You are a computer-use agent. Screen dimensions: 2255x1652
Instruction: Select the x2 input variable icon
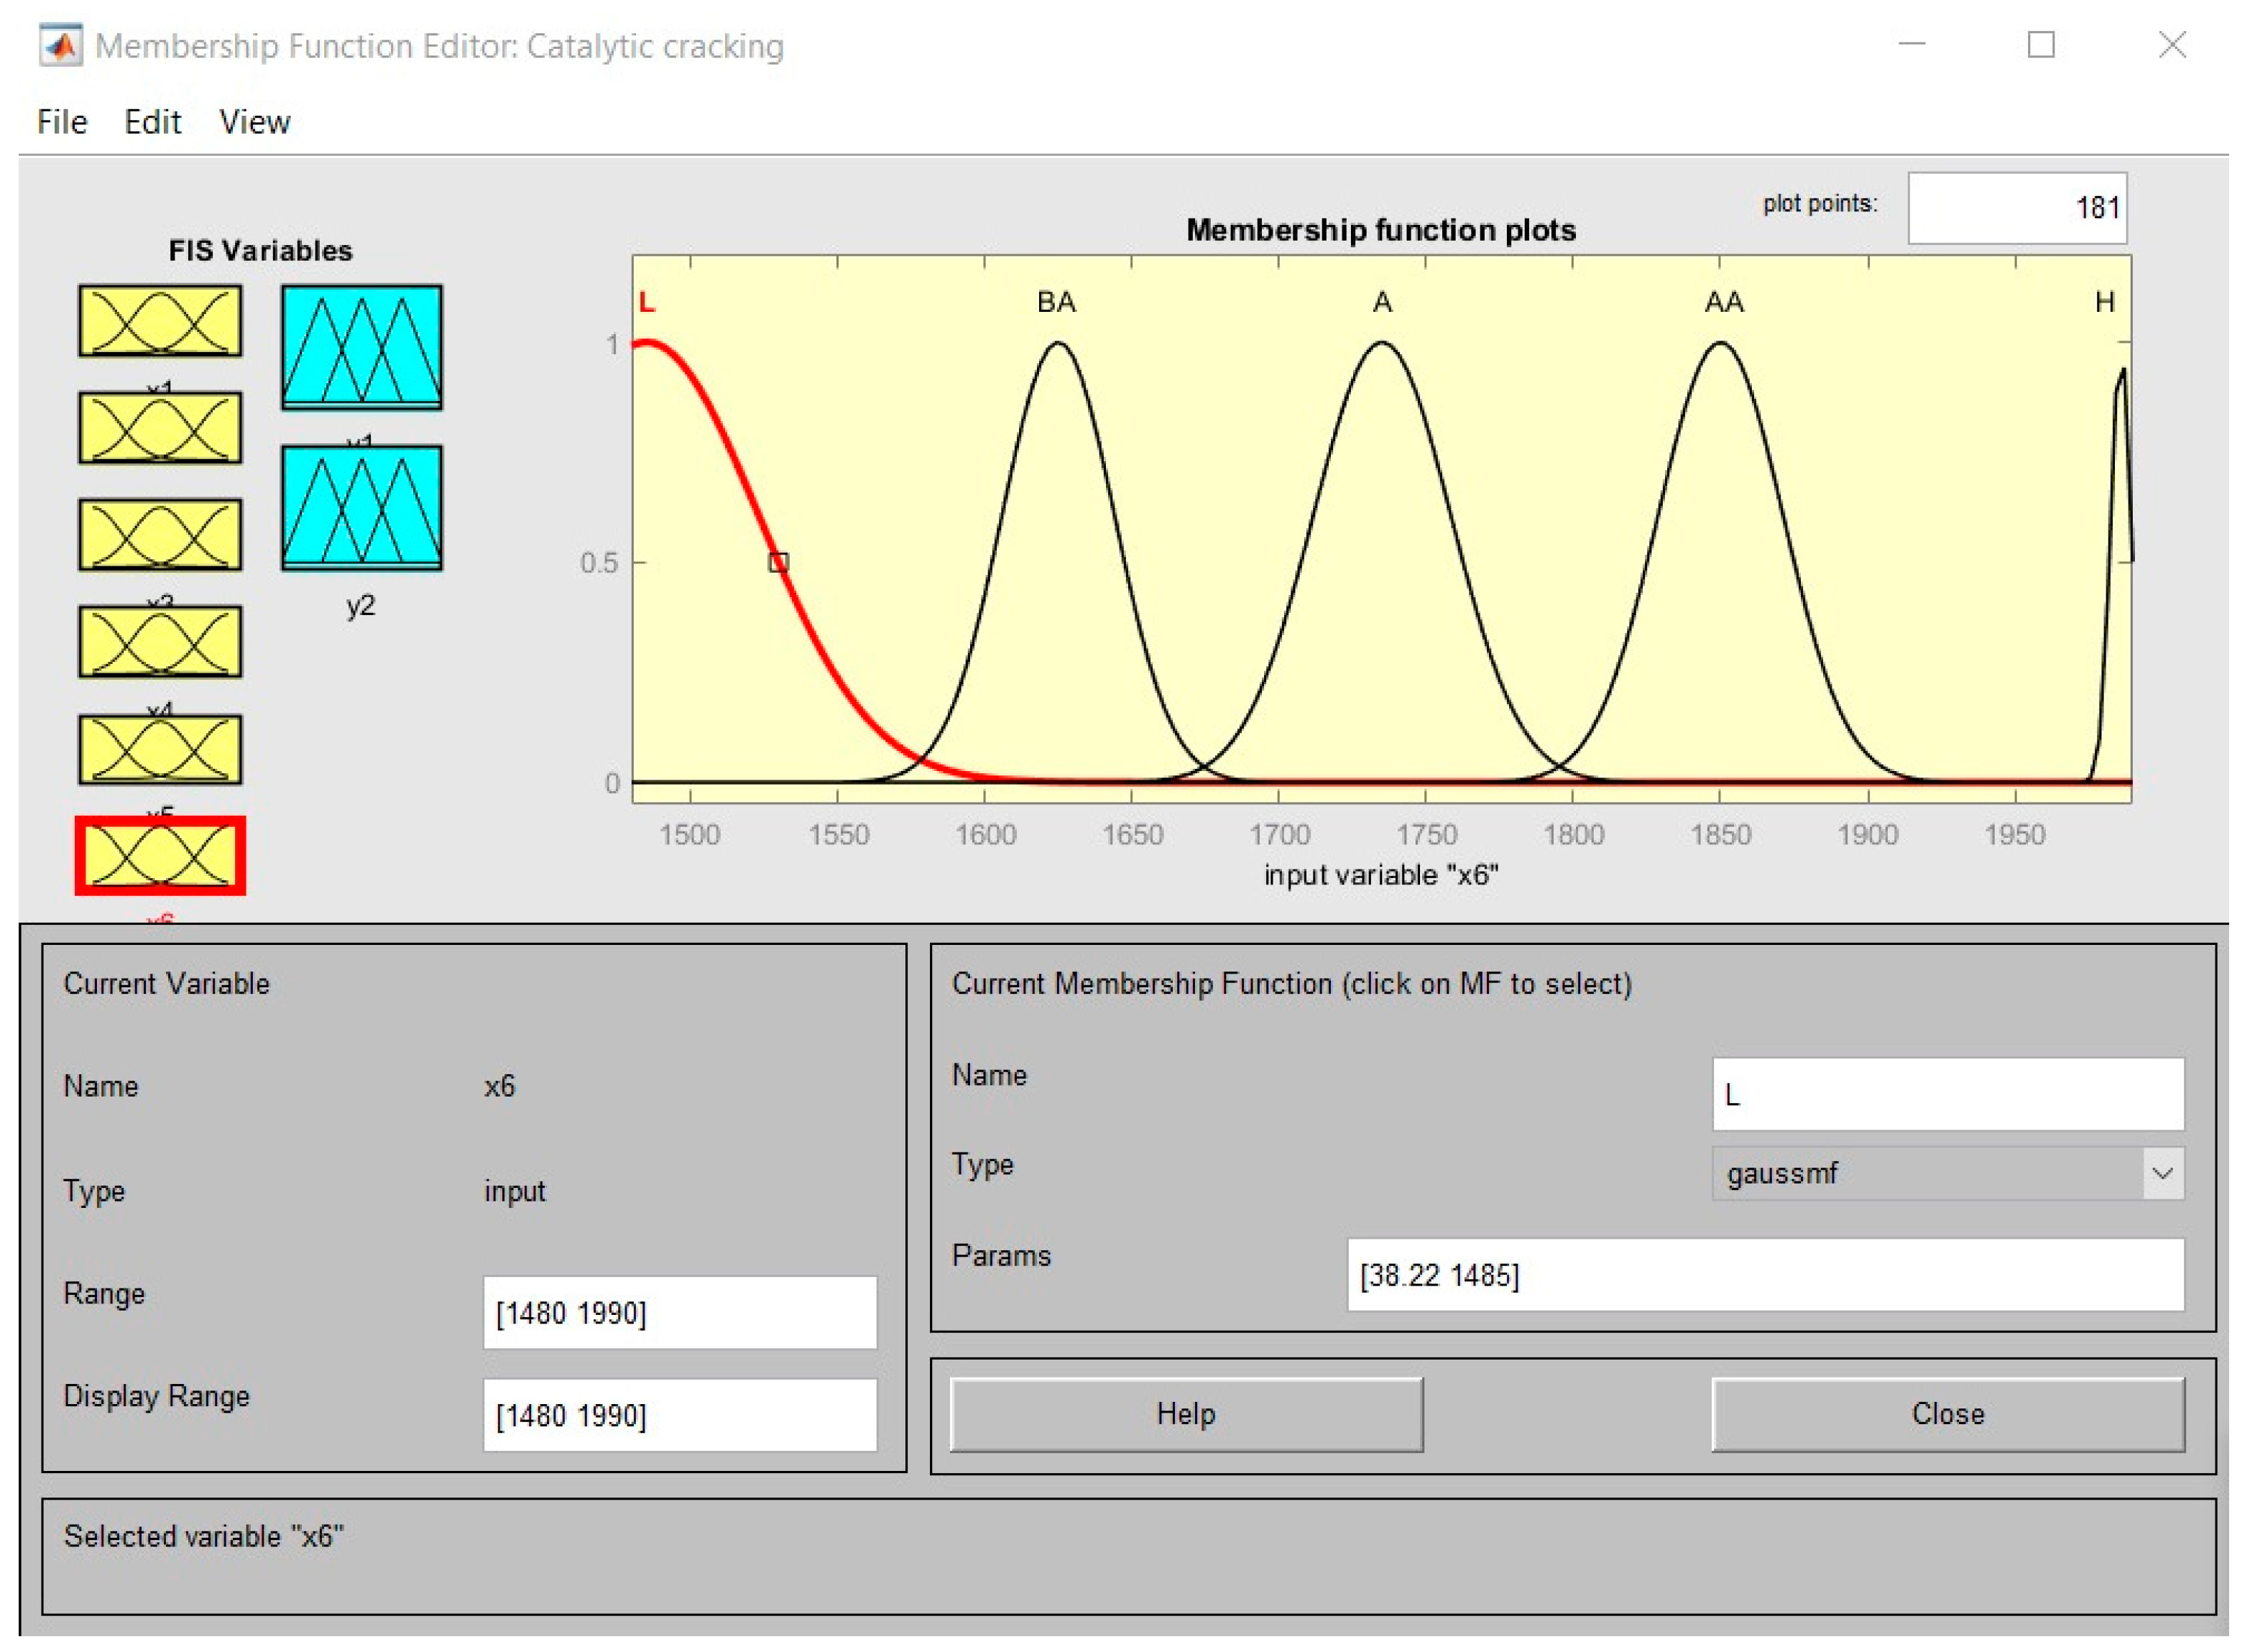(x=160, y=428)
